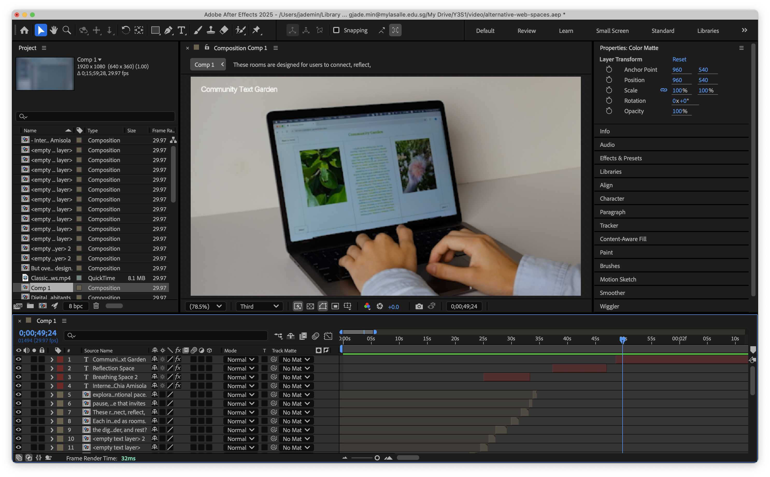Image resolution: width=770 pixels, height=477 pixels.
Task: Select the Hand tool
Action: click(x=54, y=30)
